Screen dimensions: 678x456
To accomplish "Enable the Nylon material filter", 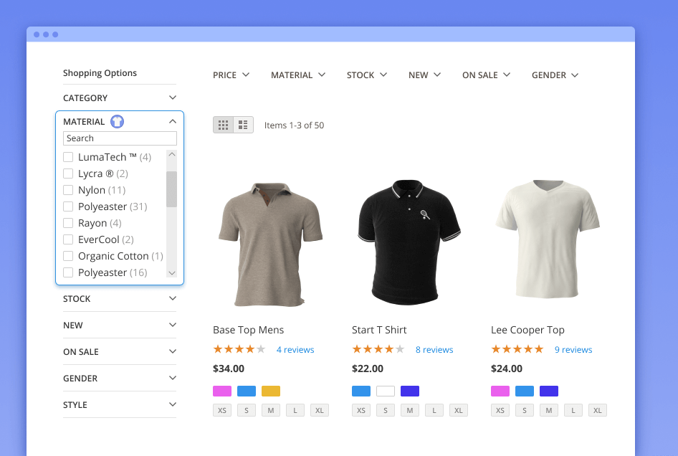I will 68,190.
